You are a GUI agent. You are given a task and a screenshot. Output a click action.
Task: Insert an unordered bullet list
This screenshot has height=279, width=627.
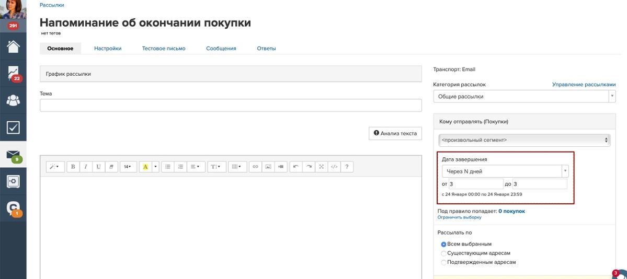point(168,167)
